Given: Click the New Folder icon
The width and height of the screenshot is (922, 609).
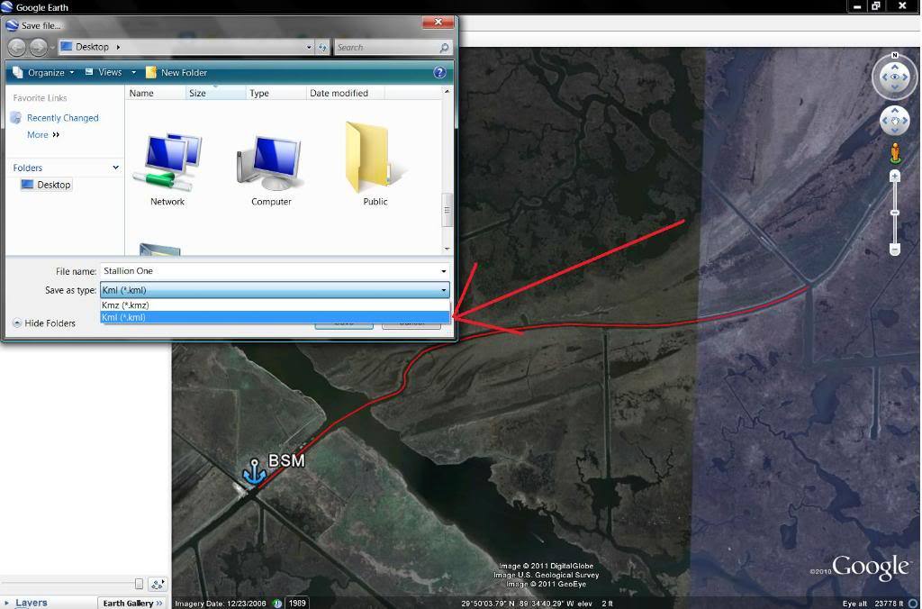Looking at the screenshot, I should pos(151,72).
